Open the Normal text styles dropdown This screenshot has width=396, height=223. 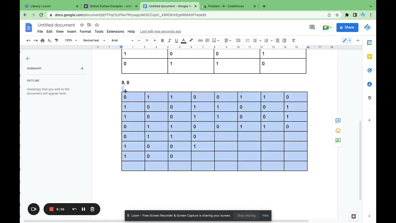click(x=94, y=41)
